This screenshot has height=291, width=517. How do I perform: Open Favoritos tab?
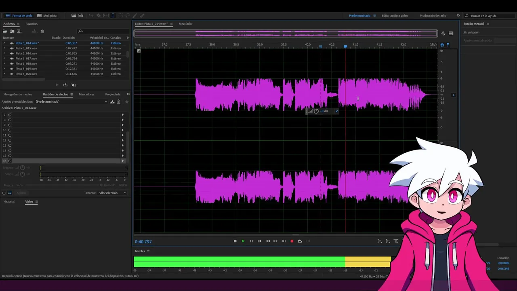(32, 24)
